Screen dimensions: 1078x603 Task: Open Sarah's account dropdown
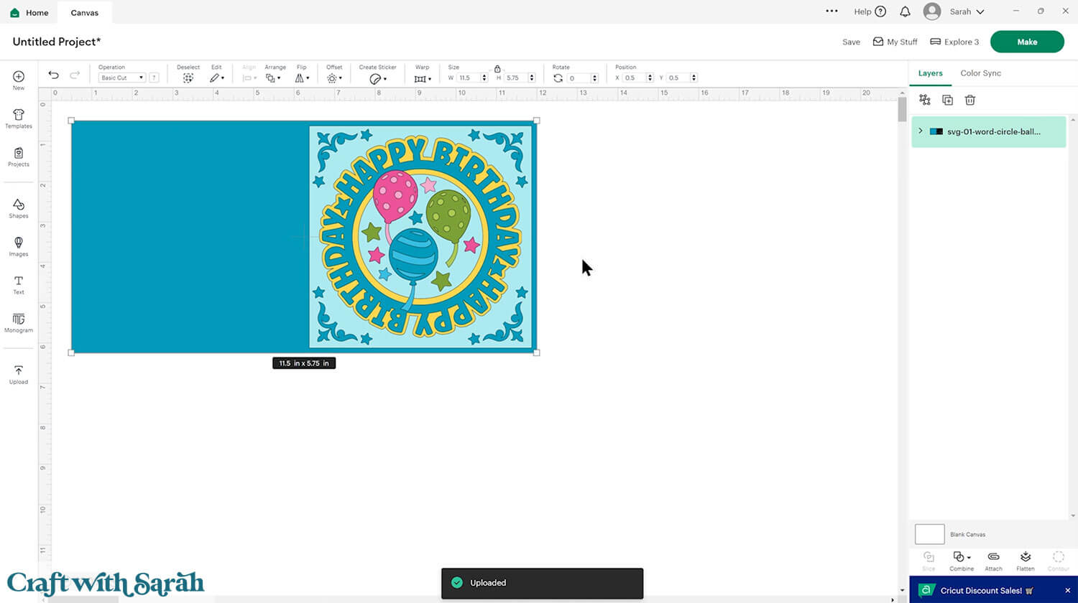(955, 11)
